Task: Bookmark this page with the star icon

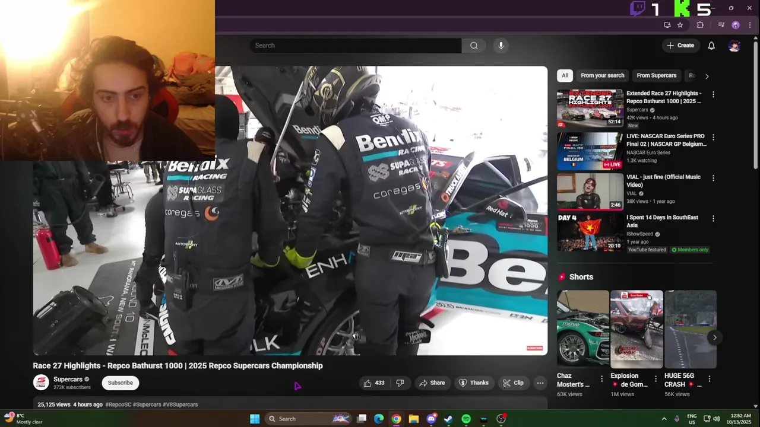Action: [680, 25]
